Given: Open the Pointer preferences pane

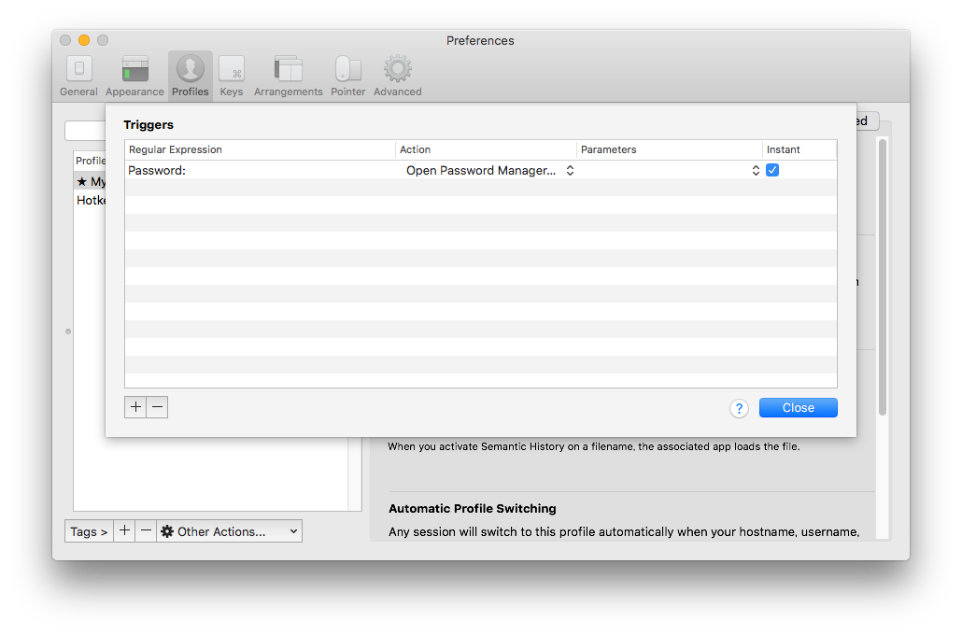Looking at the screenshot, I should click(347, 77).
